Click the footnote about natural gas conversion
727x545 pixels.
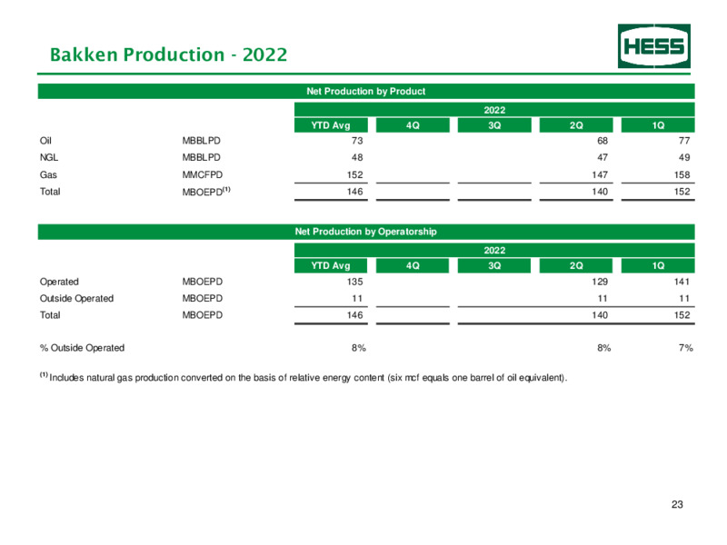(304, 378)
